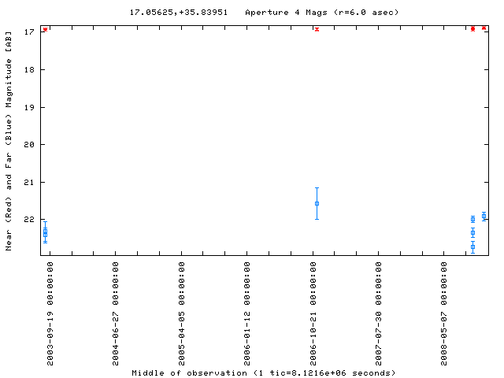
Task: Click the red data point above 2006-10-21
Action: [317, 30]
